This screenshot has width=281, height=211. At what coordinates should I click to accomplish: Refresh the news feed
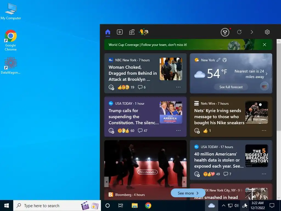239,32
